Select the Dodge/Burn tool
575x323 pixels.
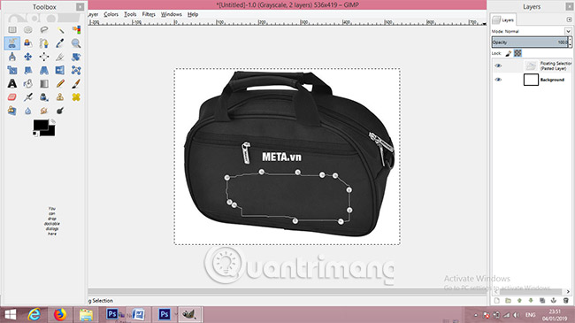pyautogui.click(x=60, y=111)
